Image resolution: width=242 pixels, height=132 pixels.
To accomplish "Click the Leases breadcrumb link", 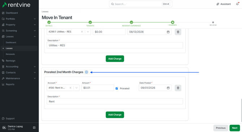I will coord(45,12).
